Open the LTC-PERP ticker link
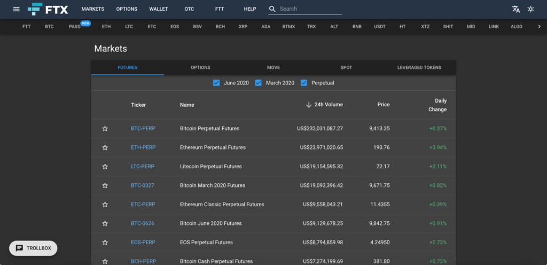 [x=142, y=167]
